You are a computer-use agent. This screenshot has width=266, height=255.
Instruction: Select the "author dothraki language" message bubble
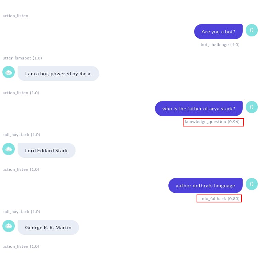pos(205,186)
